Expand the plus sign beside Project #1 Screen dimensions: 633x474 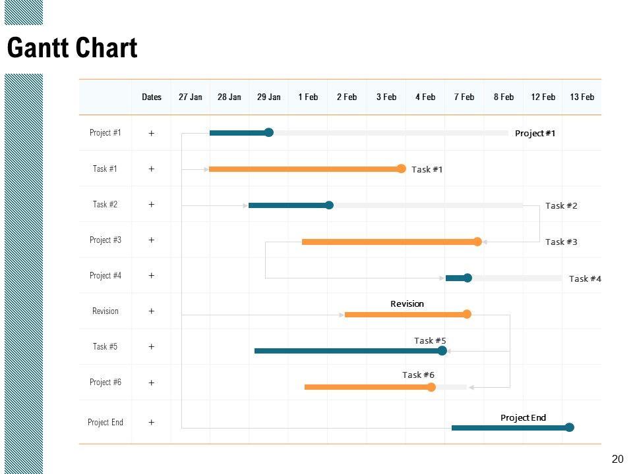click(152, 133)
